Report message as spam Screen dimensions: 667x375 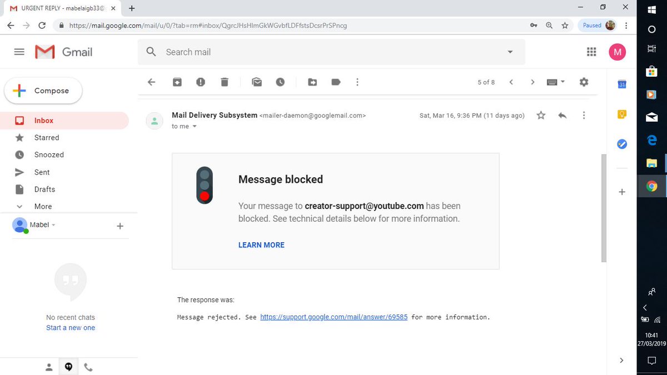201,82
